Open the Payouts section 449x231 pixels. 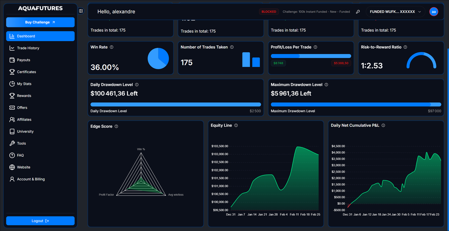pos(40,60)
